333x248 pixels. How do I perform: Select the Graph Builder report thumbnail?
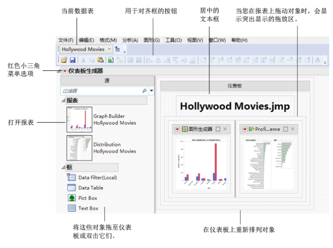point(79,119)
